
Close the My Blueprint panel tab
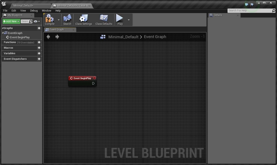[x=31, y=15]
